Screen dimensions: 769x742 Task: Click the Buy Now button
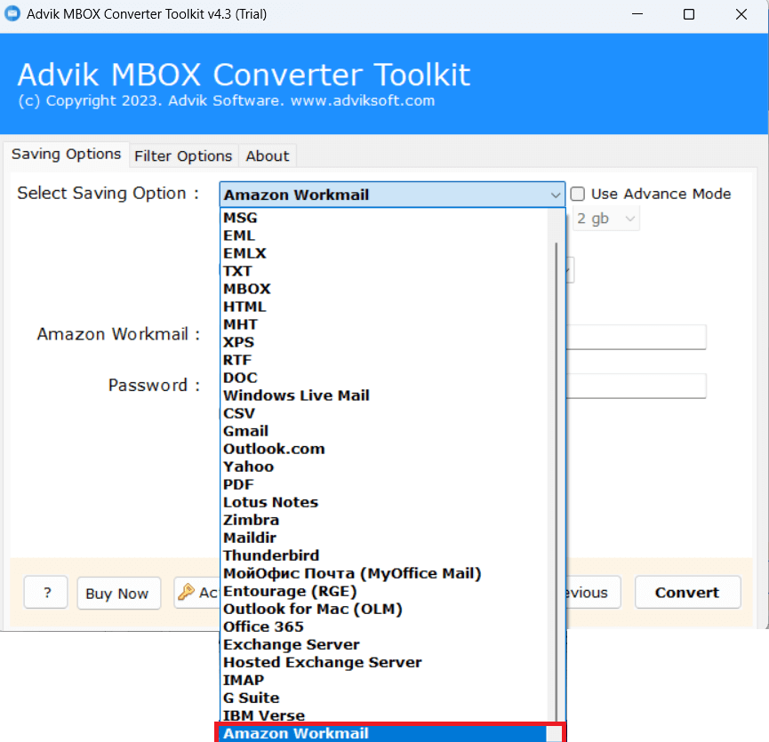(x=119, y=594)
